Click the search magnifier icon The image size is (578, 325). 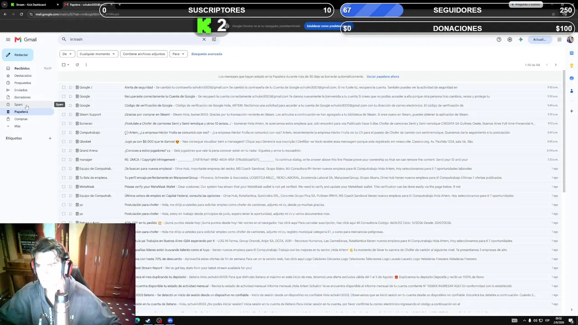pos(64,39)
